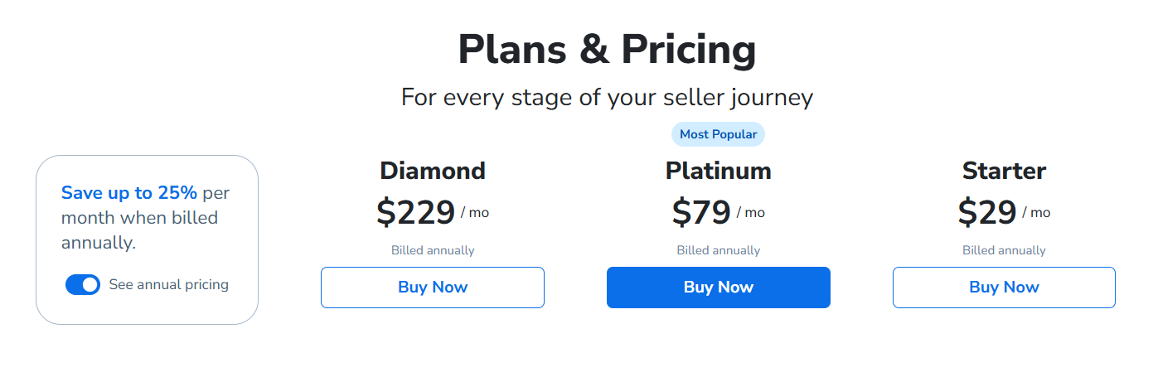Click the "Save up to 25%" text
This screenshot has width=1153, height=377.
click(129, 193)
